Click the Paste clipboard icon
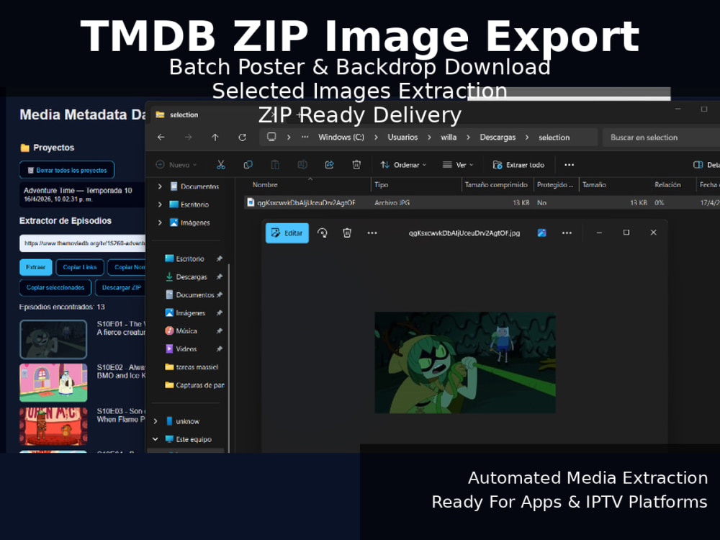 click(275, 165)
